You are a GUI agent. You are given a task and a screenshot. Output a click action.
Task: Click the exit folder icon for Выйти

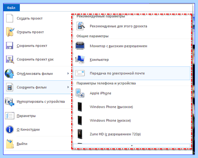pos(10,144)
